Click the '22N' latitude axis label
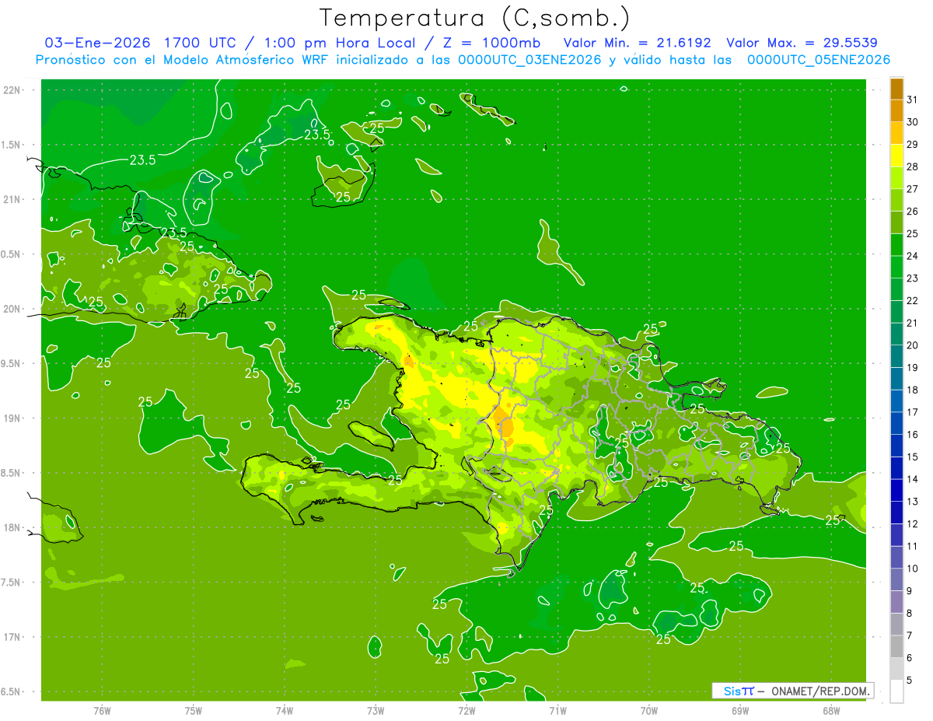Viewport: 933px width, 721px height. point(12,89)
